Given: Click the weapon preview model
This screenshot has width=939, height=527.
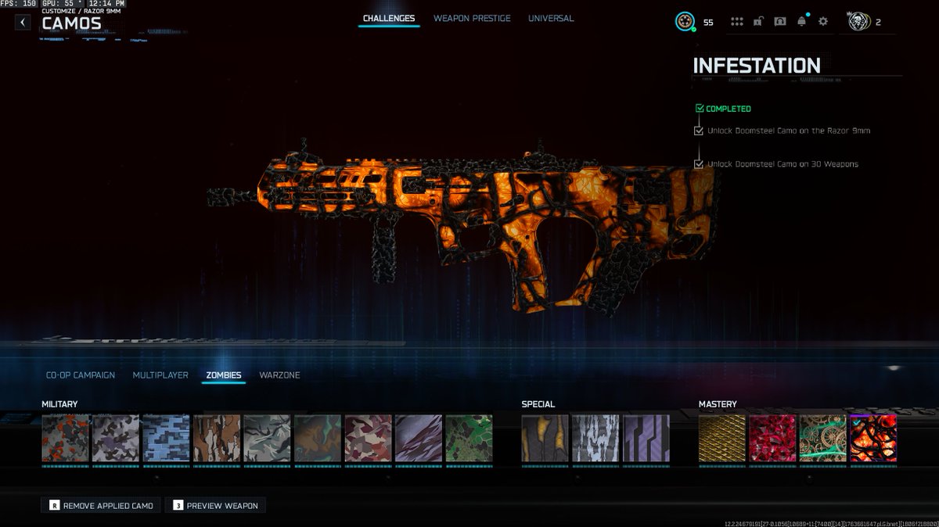Looking at the screenshot, I should click(x=462, y=227).
